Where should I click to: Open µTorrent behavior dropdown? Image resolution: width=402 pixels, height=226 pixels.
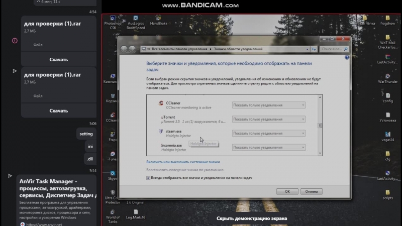(269, 119)
